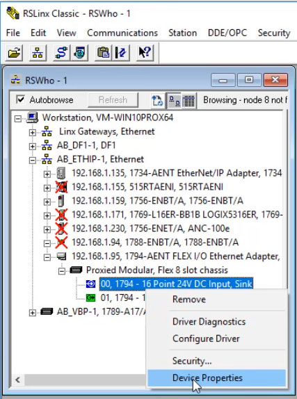
Task: Expand the 192.168.1.135 device node
Action: pyautogui.click(x=47, y=174)
